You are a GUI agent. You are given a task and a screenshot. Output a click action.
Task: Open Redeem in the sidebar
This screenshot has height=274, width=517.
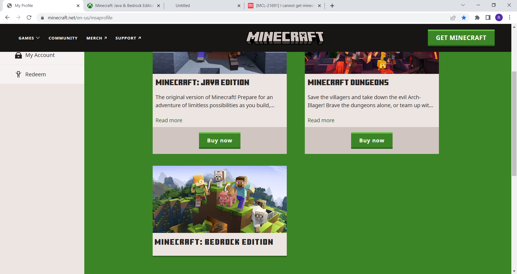click(42, 74)
